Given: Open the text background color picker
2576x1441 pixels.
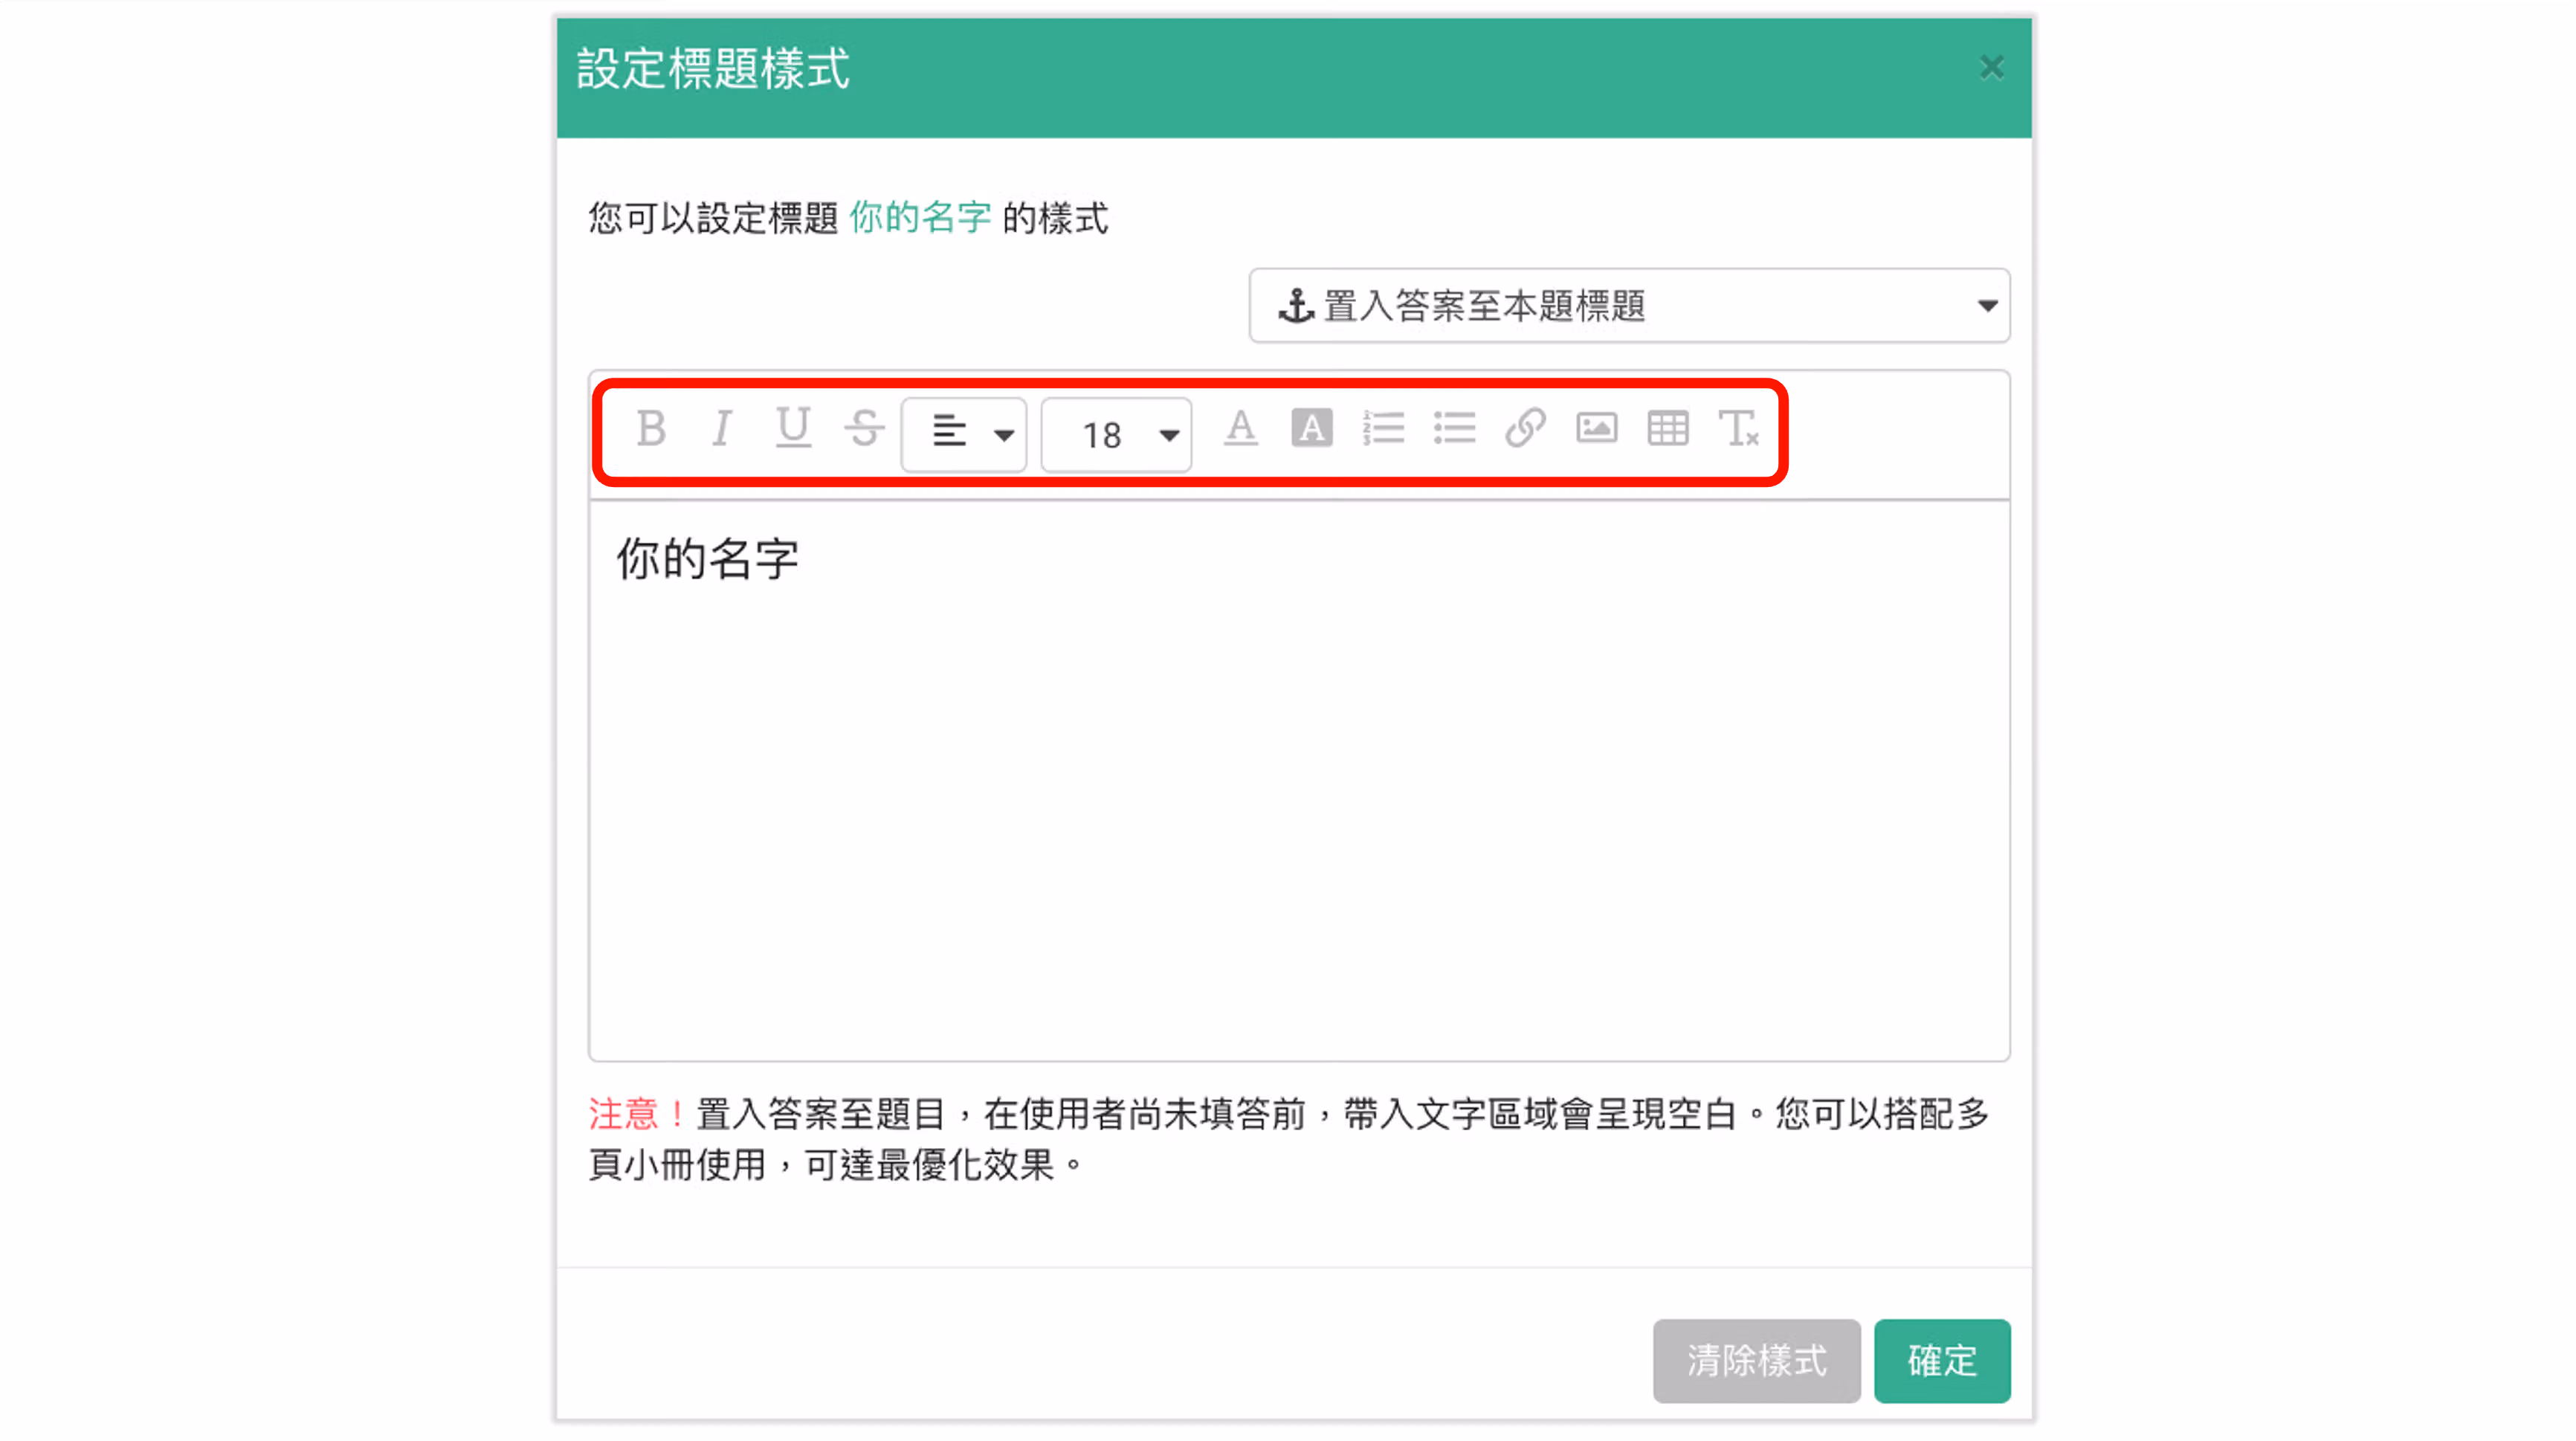Looking at the screenshot, I should [x=1311, y=429].
